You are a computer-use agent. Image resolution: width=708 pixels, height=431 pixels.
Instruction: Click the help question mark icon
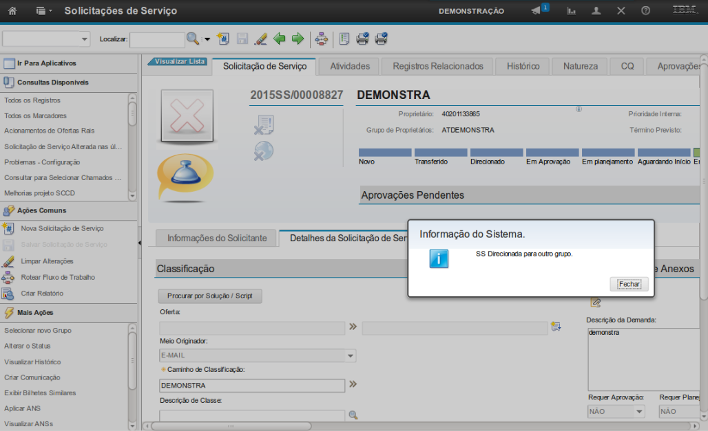tap(645, 11)
